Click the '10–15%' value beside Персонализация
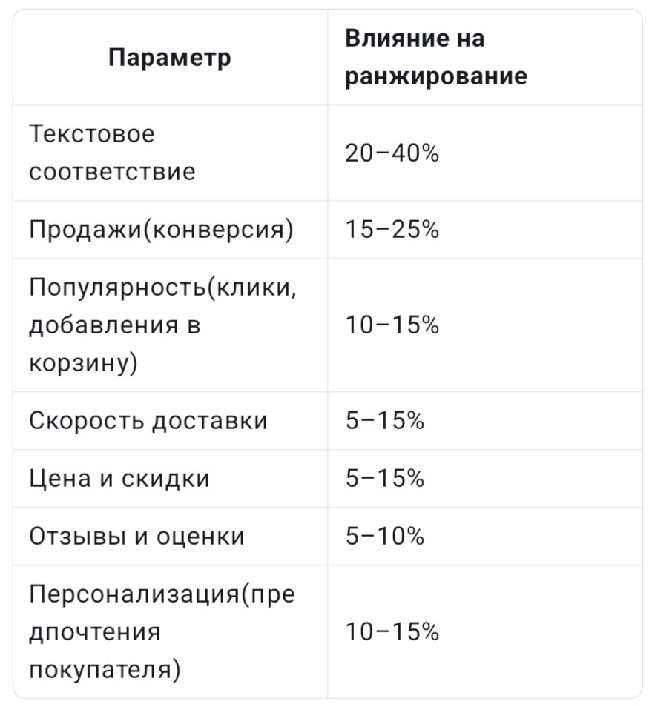This screenshot has width=652, height=707. pos(392,632)
